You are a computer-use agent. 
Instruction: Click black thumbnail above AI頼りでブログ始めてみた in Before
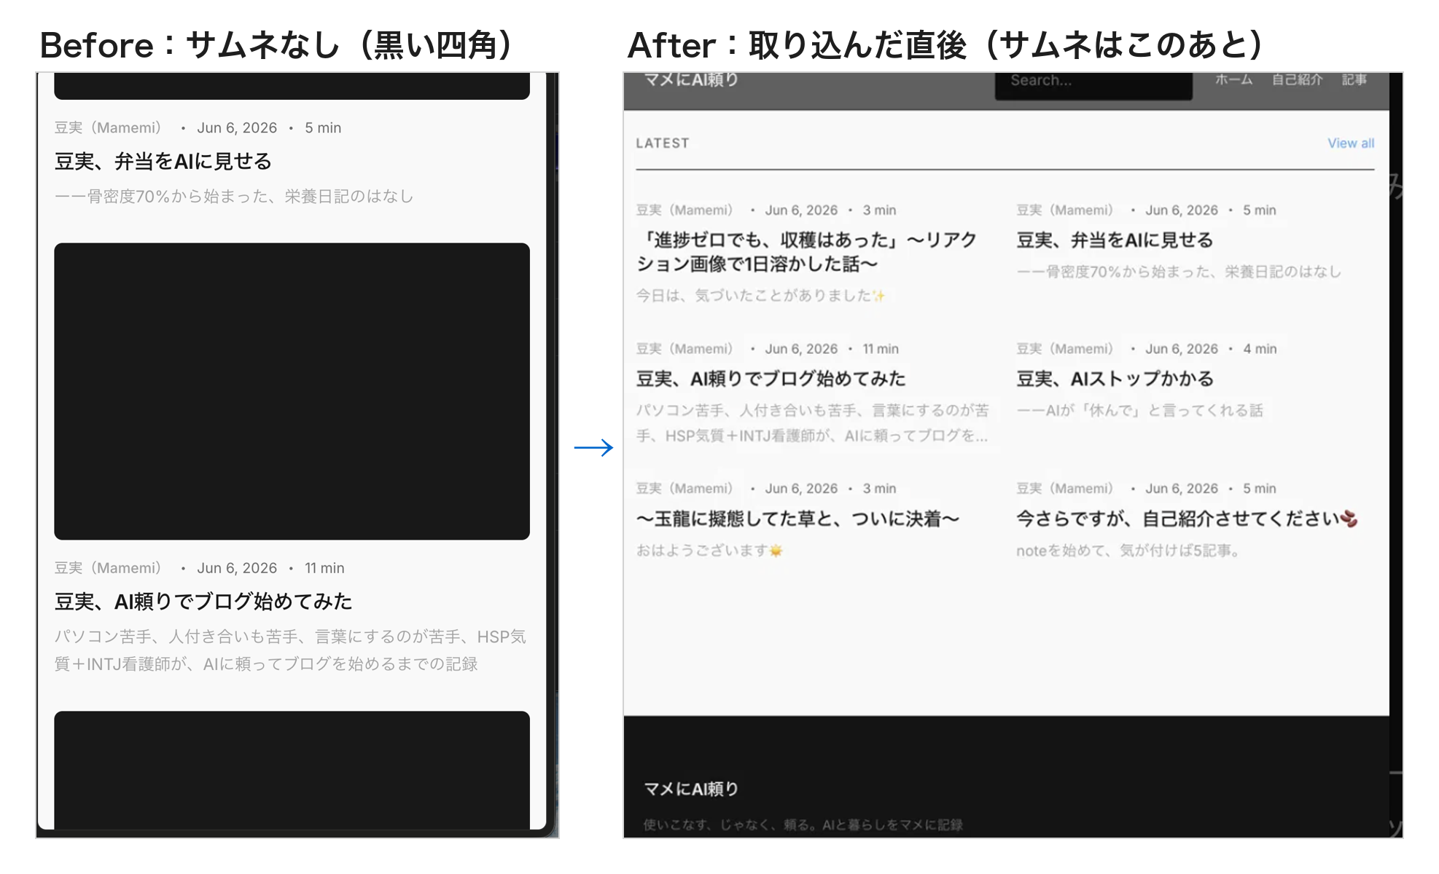[292, 391]
